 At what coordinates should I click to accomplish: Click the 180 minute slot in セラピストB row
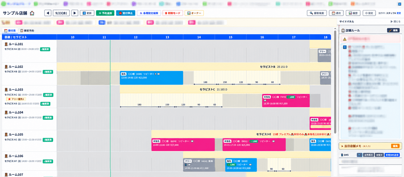click(205, 83)
